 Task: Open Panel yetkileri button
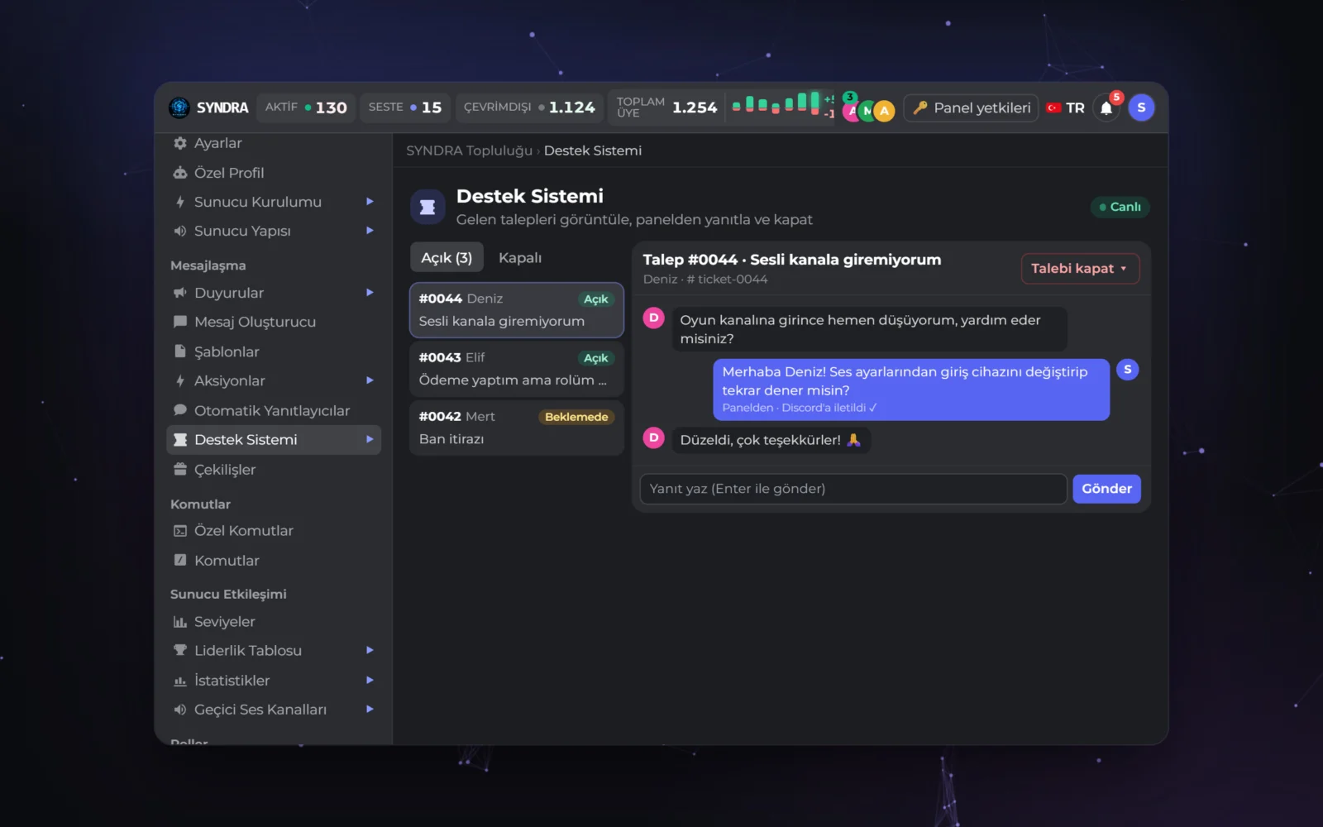[972, 108]
